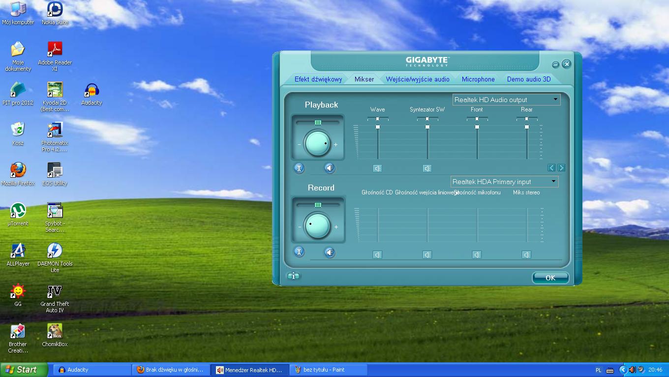Show previous playback channels arrow

(551, 168)
